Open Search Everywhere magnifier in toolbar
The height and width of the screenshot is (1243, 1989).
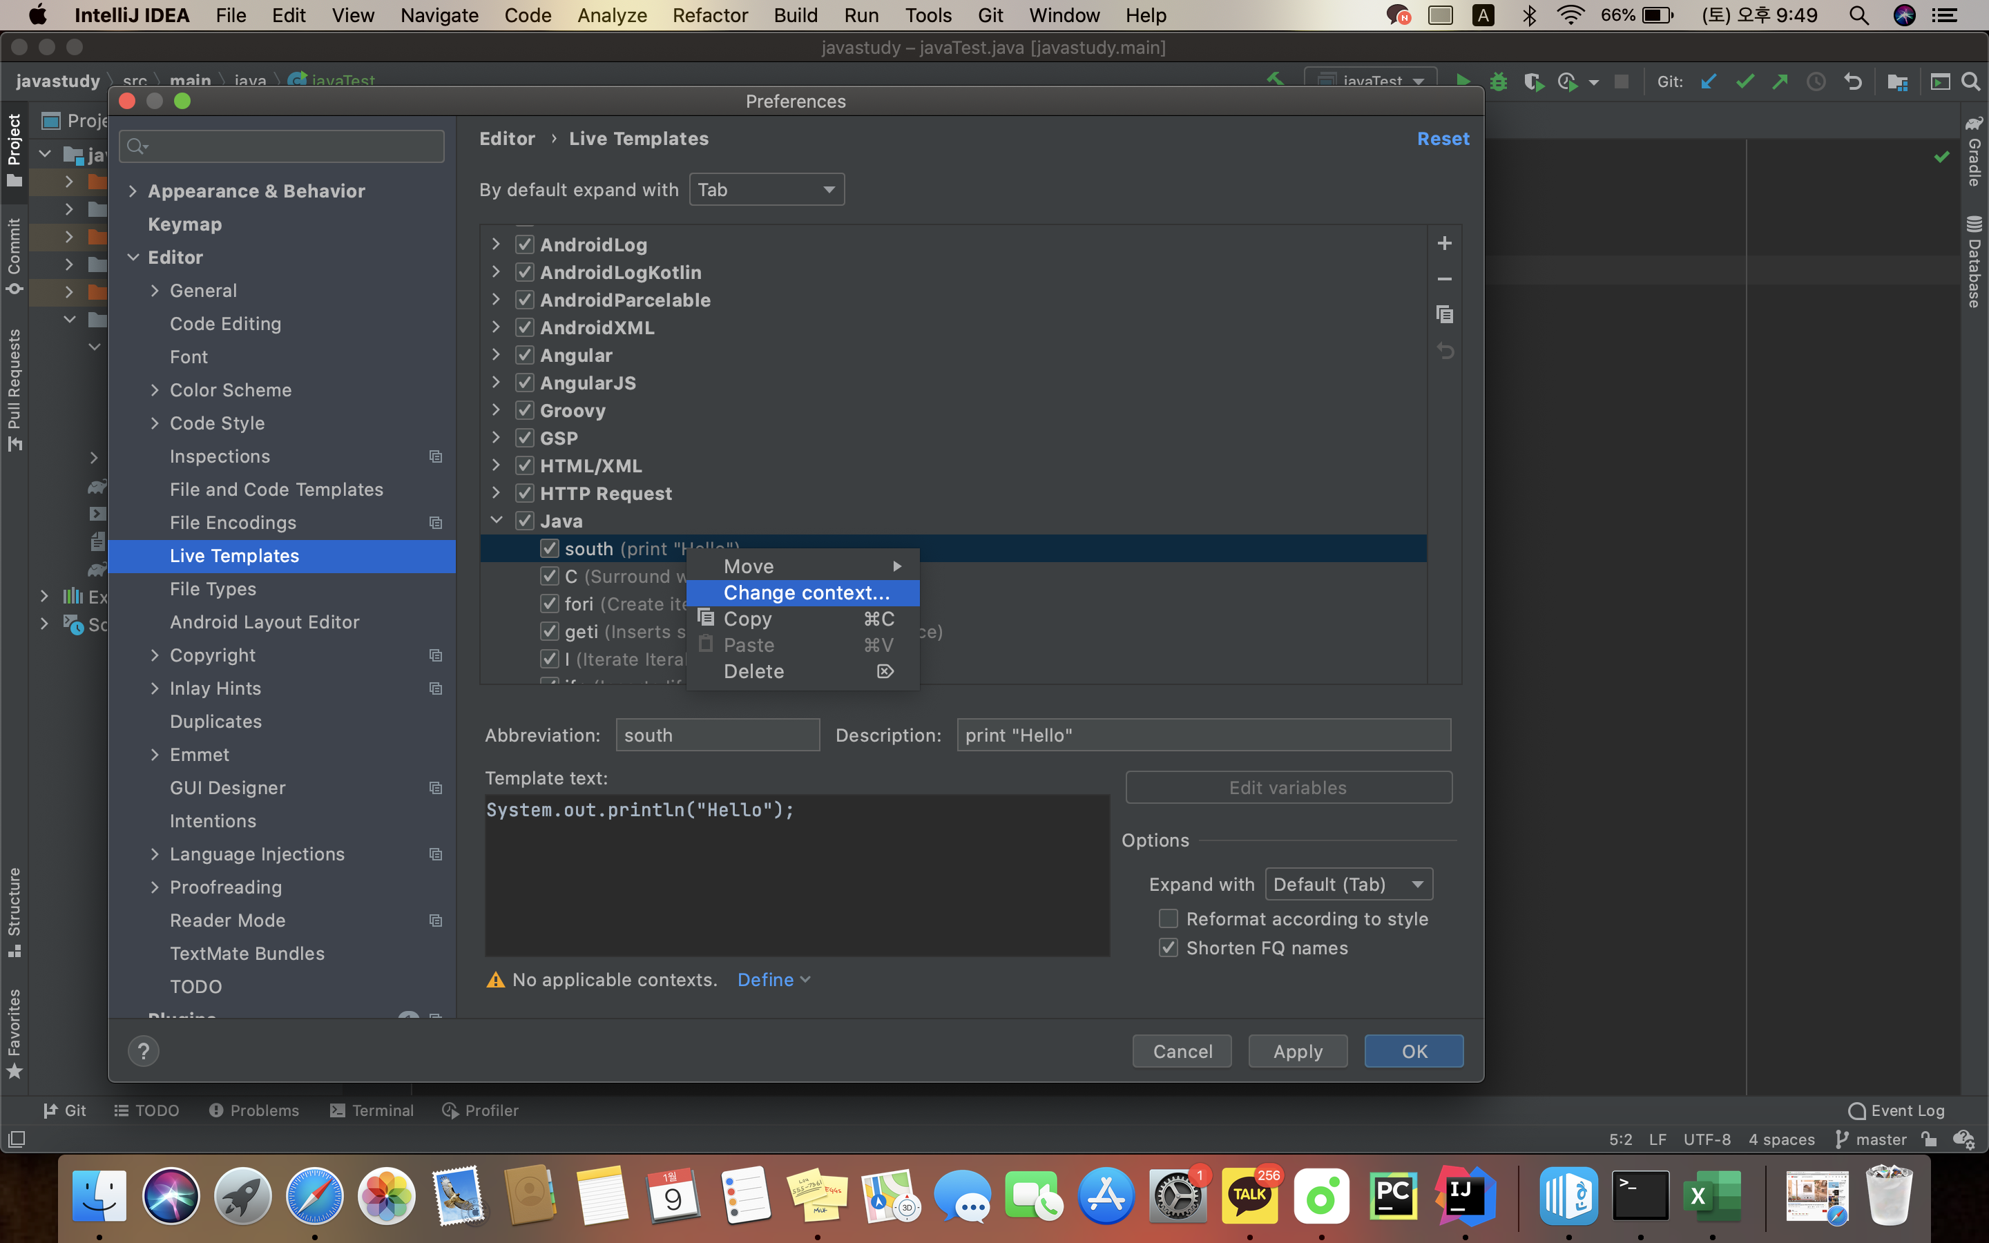pyautogui.click(x=1970, y=81)
